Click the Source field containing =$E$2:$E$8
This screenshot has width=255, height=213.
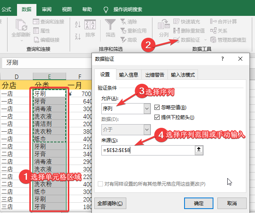148,150
